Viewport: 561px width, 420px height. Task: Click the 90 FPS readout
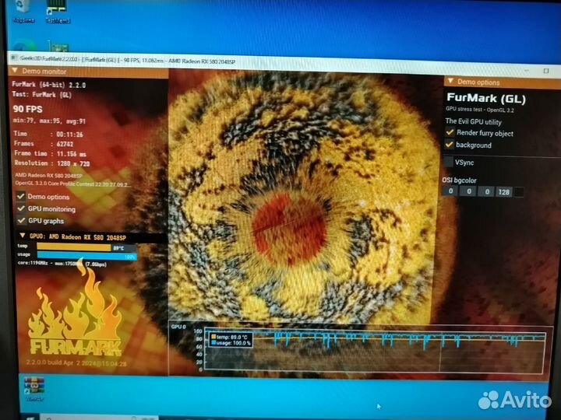[27, 109]
